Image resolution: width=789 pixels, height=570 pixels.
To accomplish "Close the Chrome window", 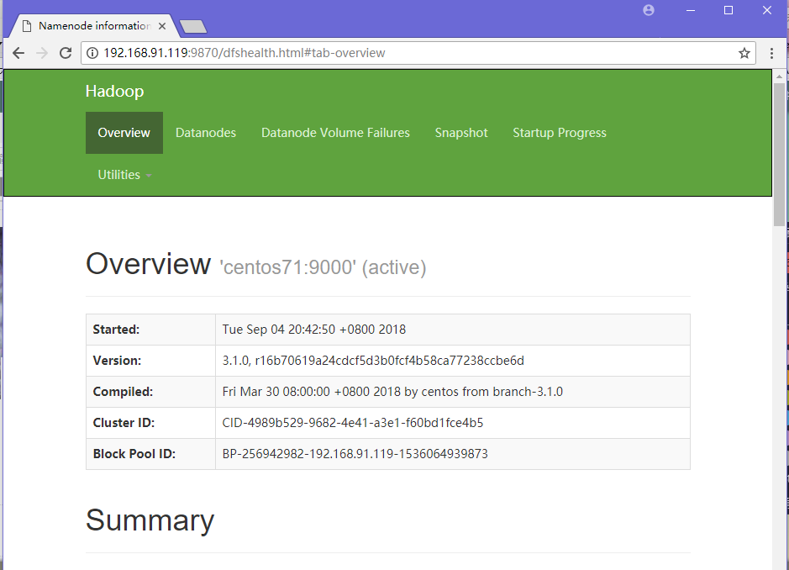I will [767, 10].
